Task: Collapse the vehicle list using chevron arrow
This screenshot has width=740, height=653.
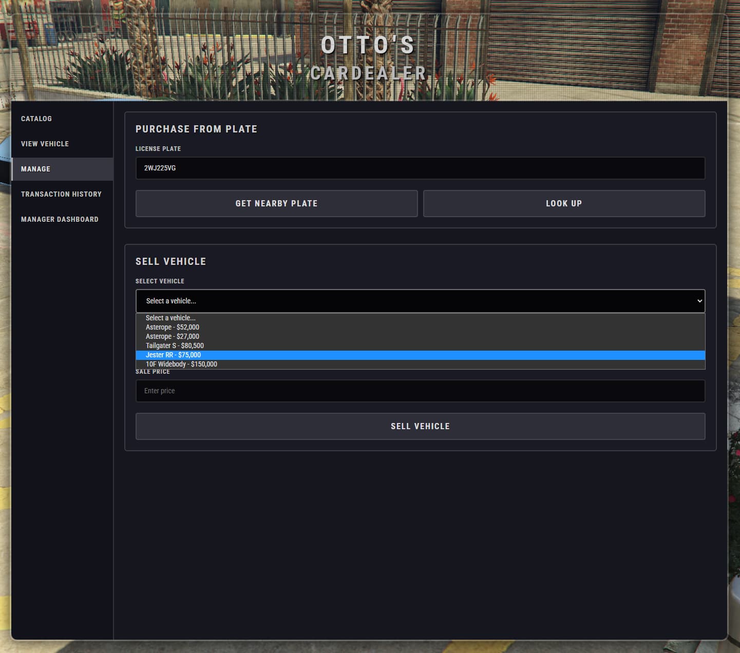Action: coord(699,301)
